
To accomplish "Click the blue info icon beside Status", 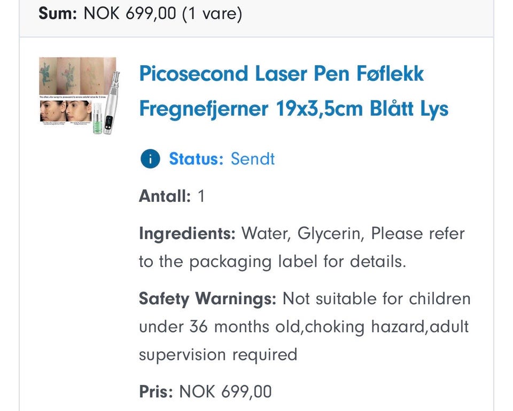I will 151,159.
